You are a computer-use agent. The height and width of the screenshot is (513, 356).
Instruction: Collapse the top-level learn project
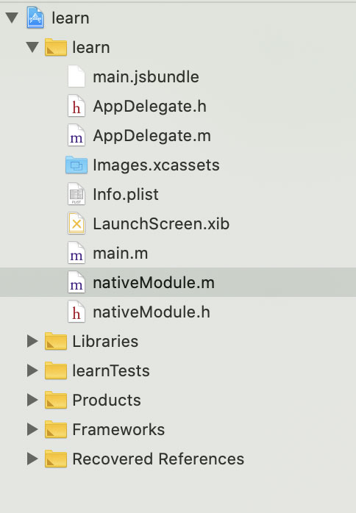coord(12,18)
